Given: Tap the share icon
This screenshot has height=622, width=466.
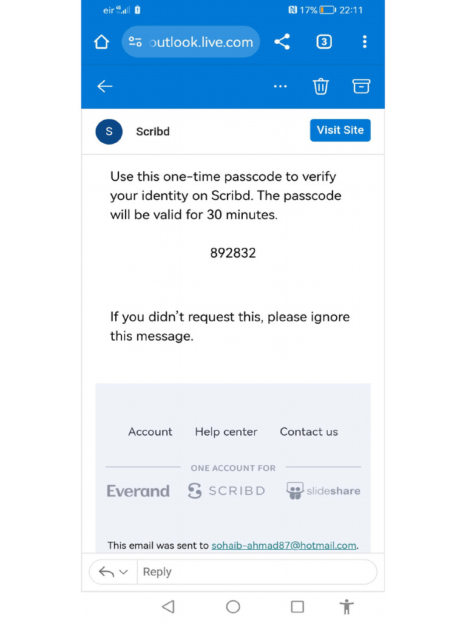Looking at the screenshot, I should pyautogui.click(x=282, y=42).
